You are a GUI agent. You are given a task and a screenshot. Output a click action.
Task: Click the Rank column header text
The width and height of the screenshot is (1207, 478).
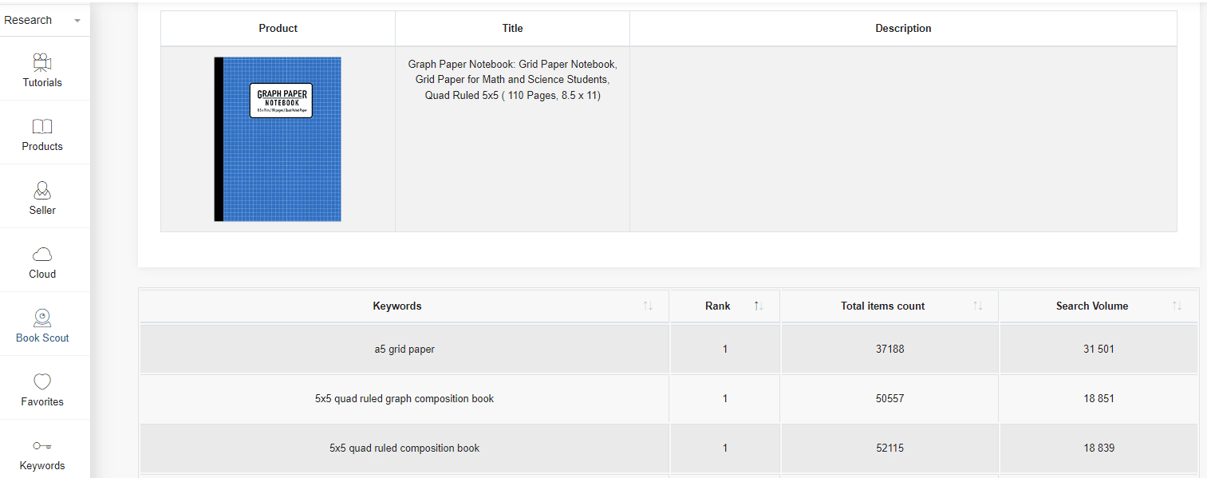tap(718, 306)
